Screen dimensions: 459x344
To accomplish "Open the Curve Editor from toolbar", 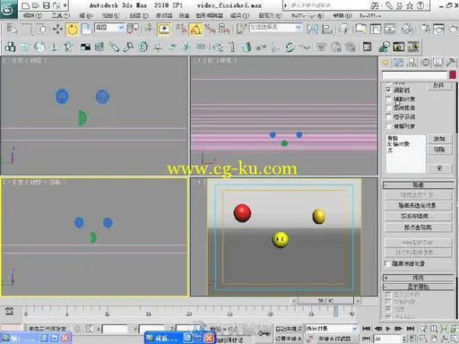I will (376, 29).
